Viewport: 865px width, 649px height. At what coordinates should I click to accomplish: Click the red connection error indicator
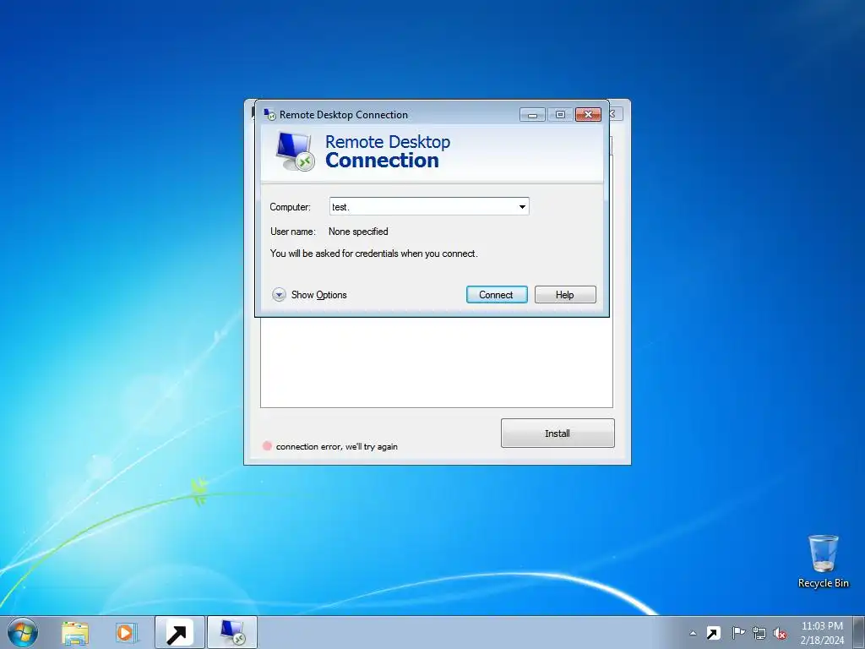[x=267, y=446]
